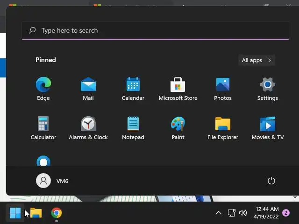Open the network status icon in tray
This screenshot has width=299, height=224.
[232, 213]
